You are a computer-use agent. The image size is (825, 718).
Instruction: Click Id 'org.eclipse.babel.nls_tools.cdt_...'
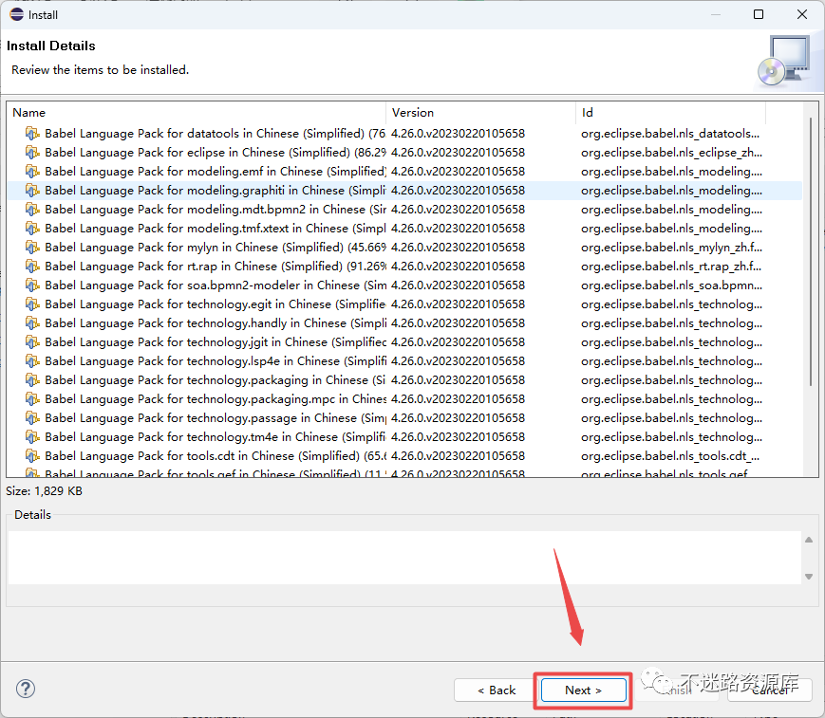(x=670, y=455)
